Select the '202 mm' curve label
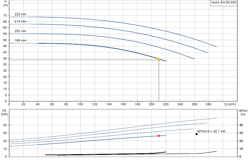The image size is (249, 162). tap(20, 31)
